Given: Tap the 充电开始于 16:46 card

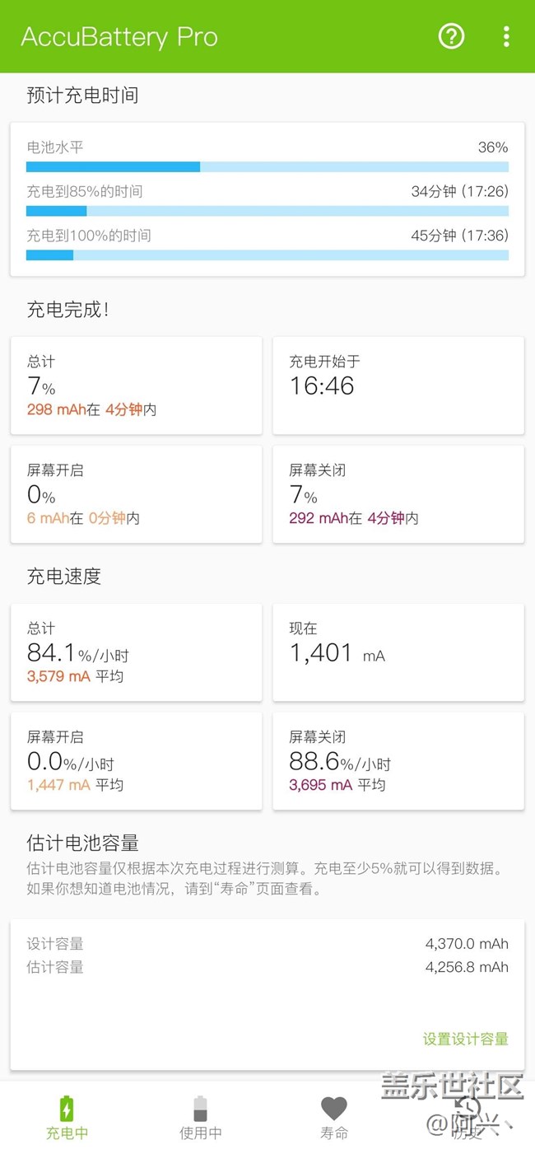Looking at the screenshot, I should click(398, 385).
